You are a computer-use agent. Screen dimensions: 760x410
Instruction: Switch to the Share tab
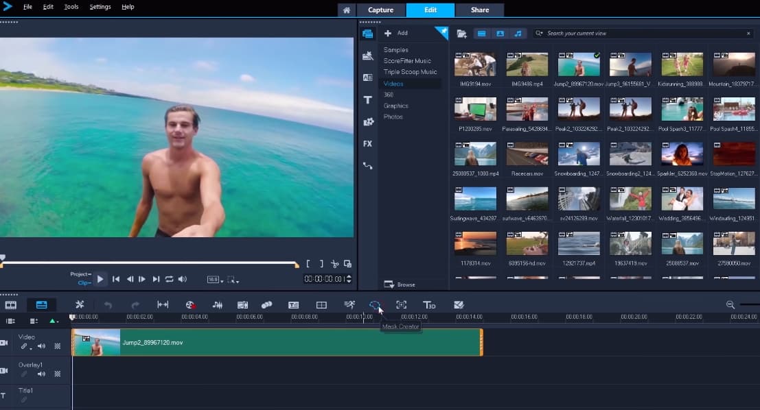480,10
